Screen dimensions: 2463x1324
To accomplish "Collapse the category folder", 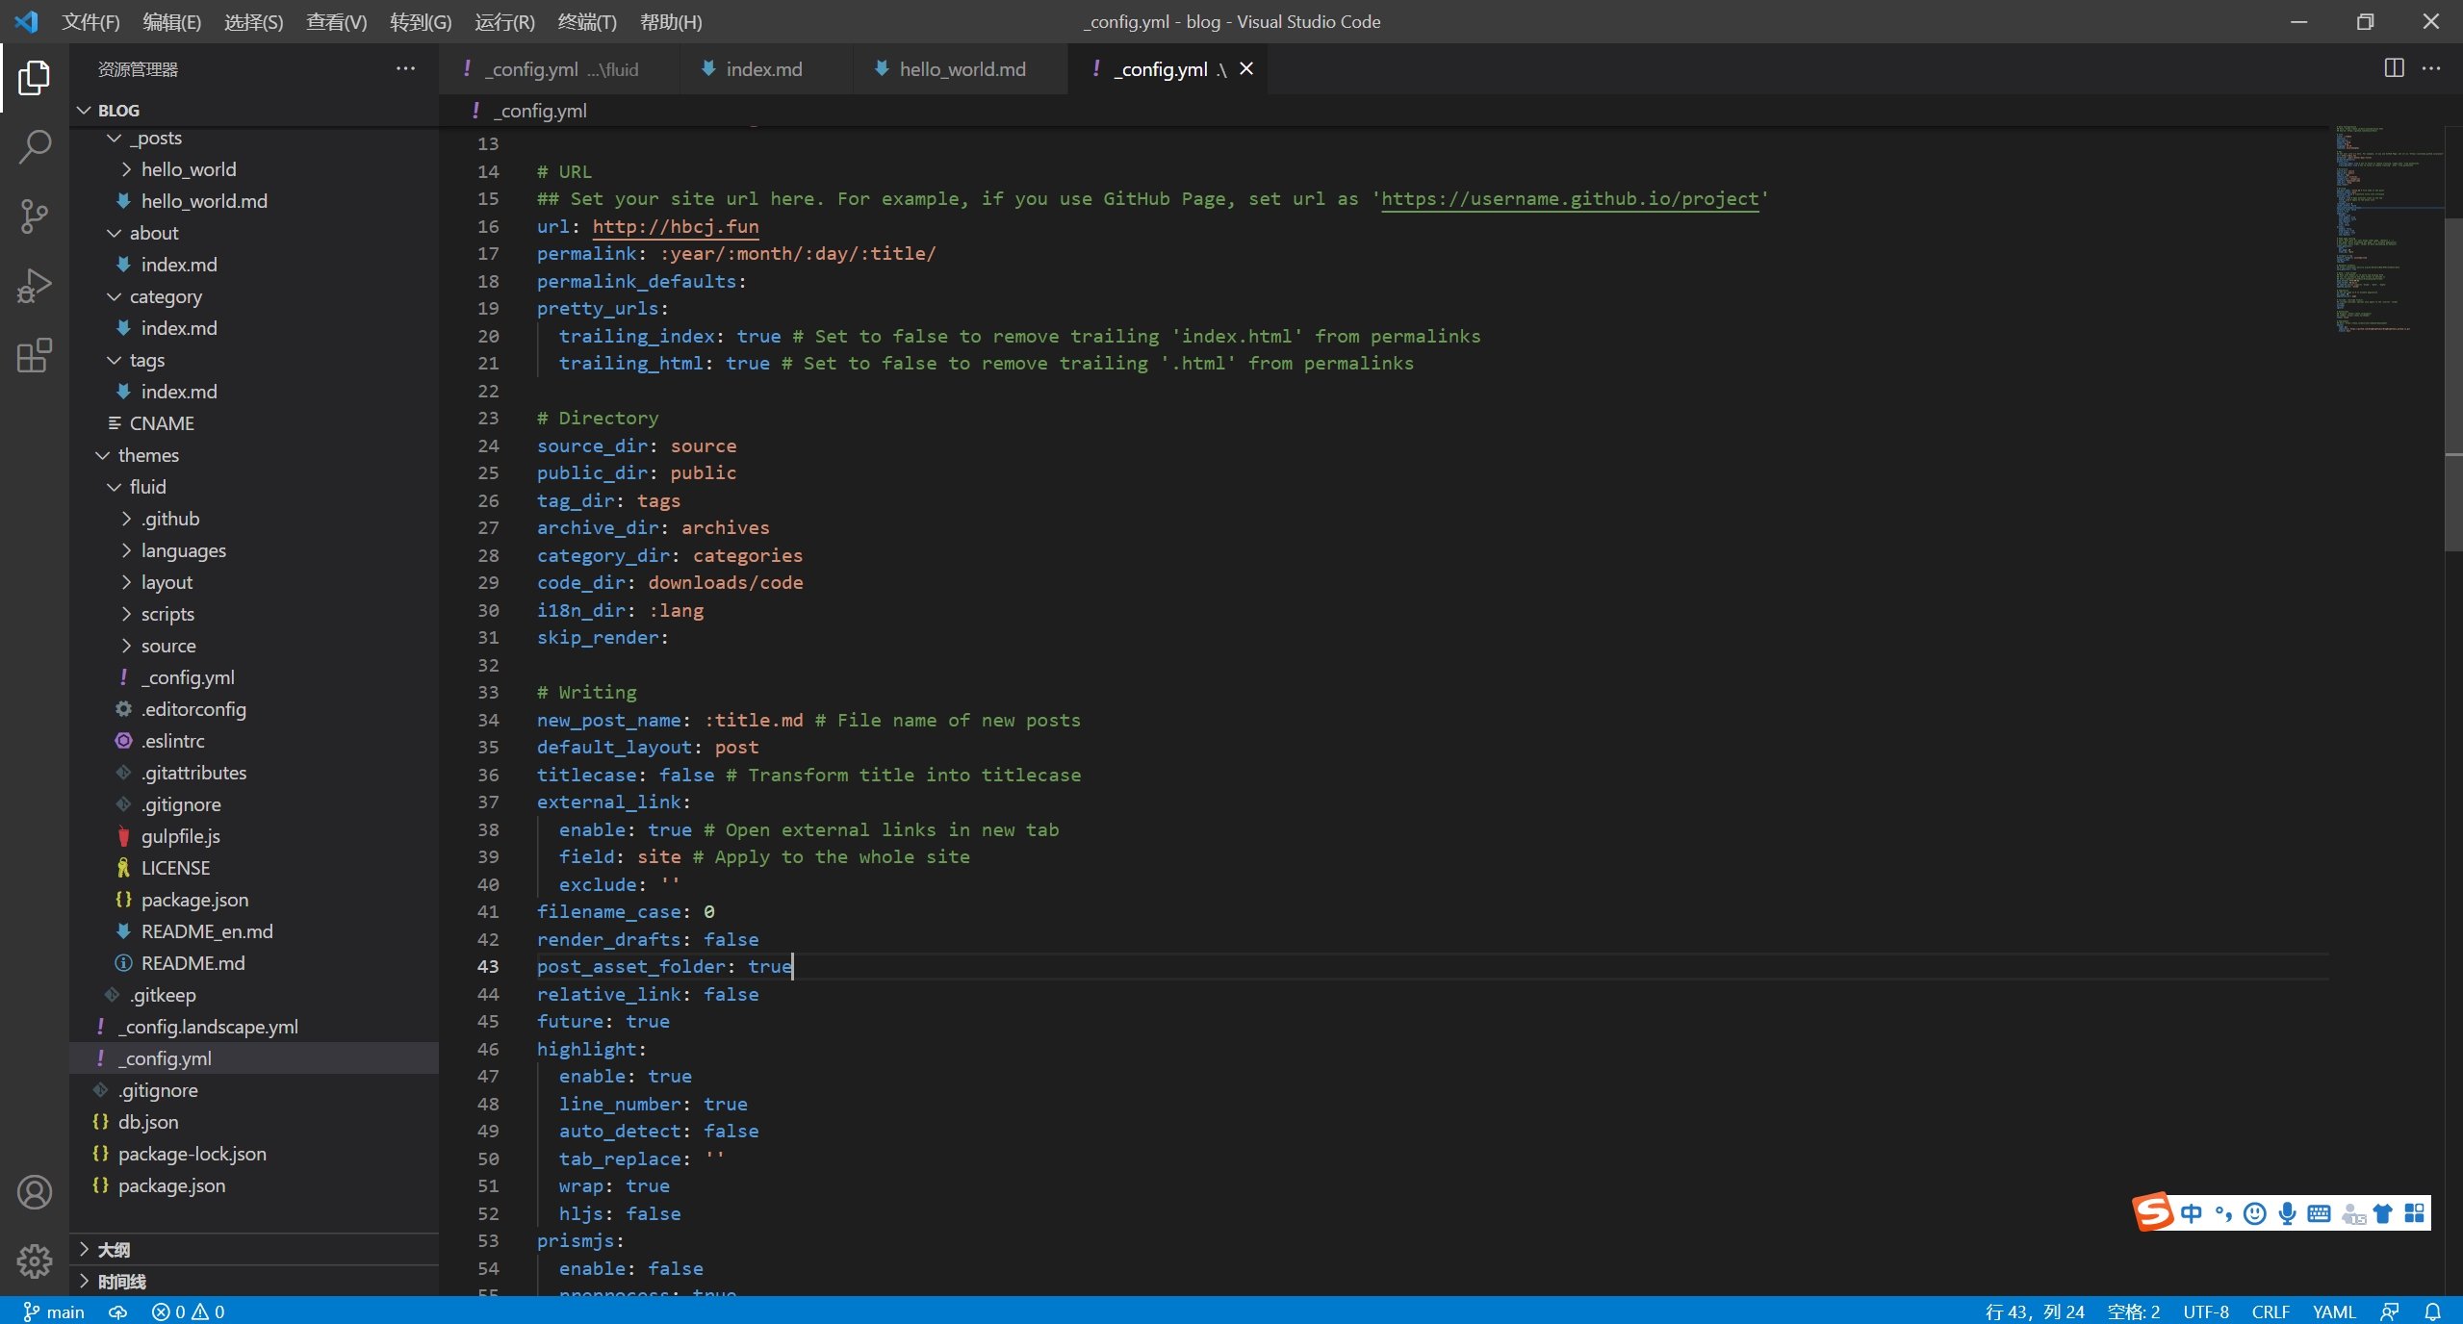I will [x=253, y=296].
